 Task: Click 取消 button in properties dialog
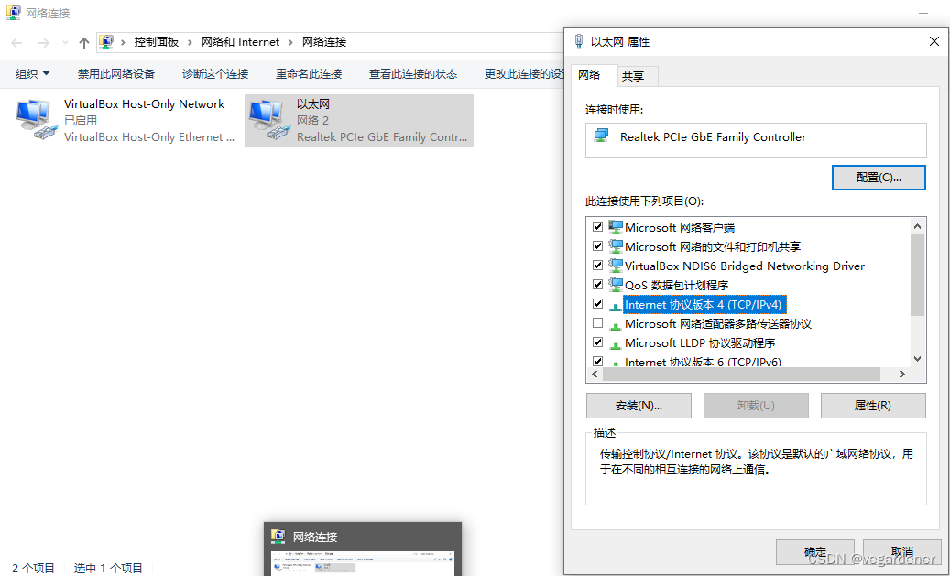[x=902, y=552]
